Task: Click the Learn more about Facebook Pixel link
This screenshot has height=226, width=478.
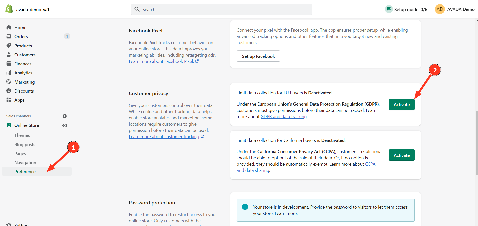Action: coord(161,61)
